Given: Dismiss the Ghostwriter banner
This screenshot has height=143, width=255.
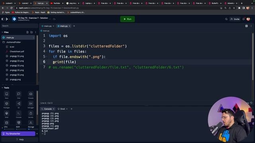Looking at the screenshot, I should coord(37,134).
